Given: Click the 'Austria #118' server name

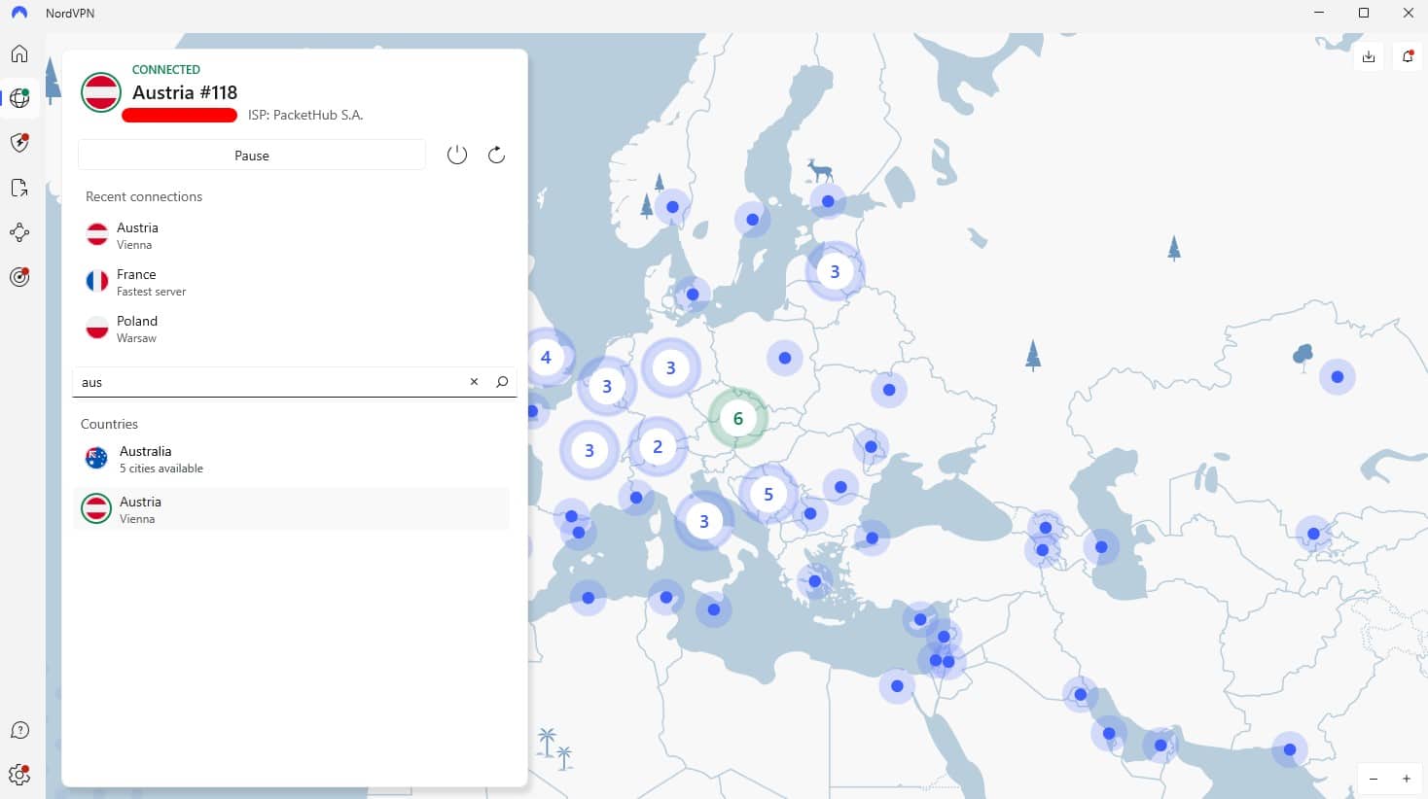Looking at the screenshot, I should click(185, 92).
